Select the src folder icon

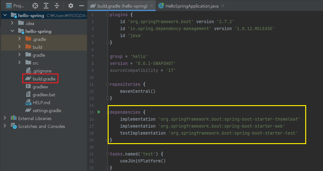28,62
